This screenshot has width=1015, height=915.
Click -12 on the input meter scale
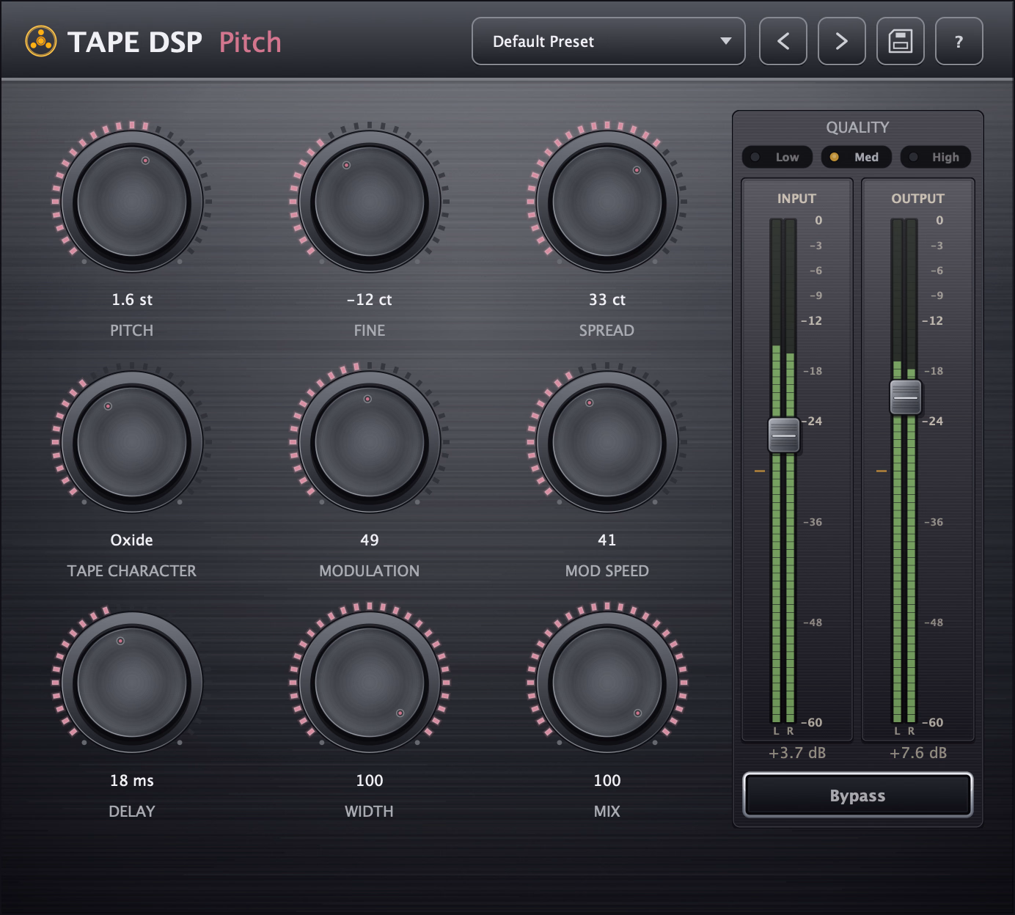812,321
